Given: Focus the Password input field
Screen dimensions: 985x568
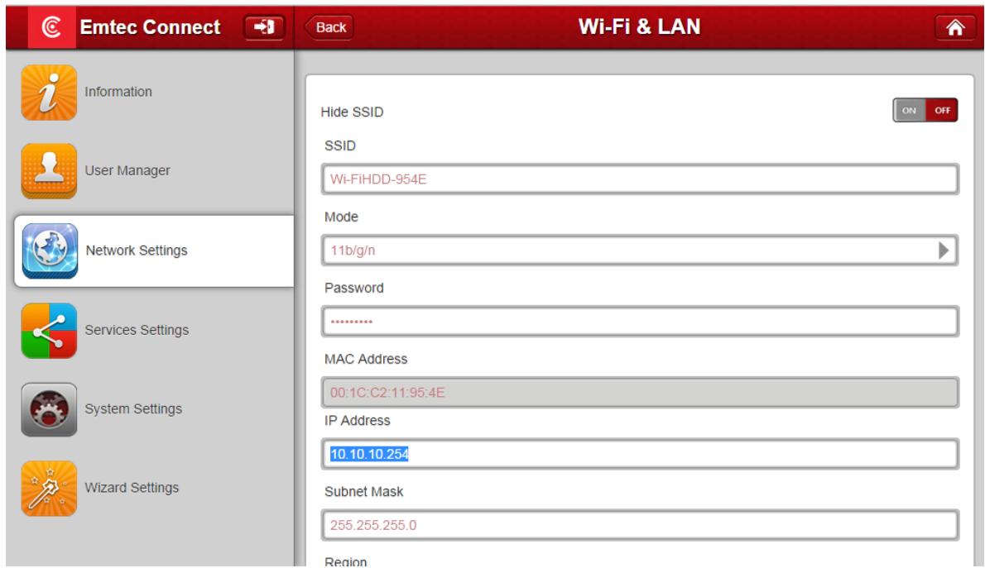Looking at the screenshot, I should (x=640, y=322).
